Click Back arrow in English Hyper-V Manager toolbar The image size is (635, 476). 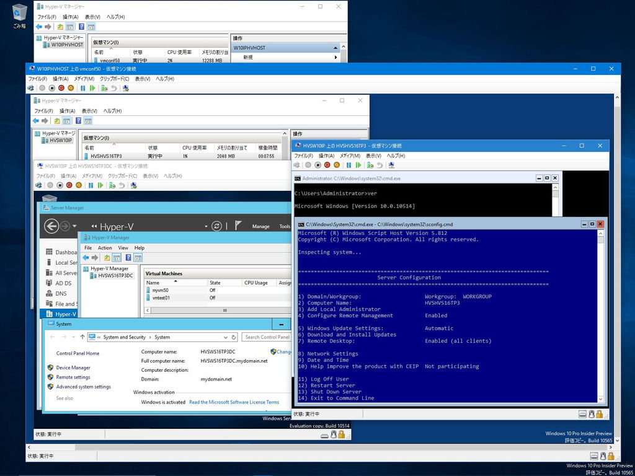click(x=86, y=257)
